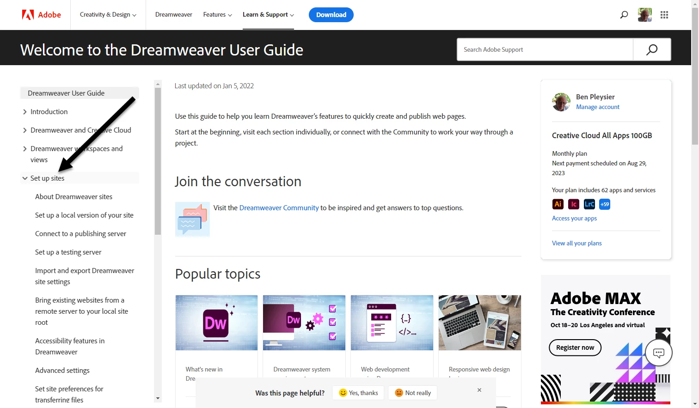The image size is (699, 408).
Task: Click sidebar scrollbar down arrow
Action: point(158,398)
